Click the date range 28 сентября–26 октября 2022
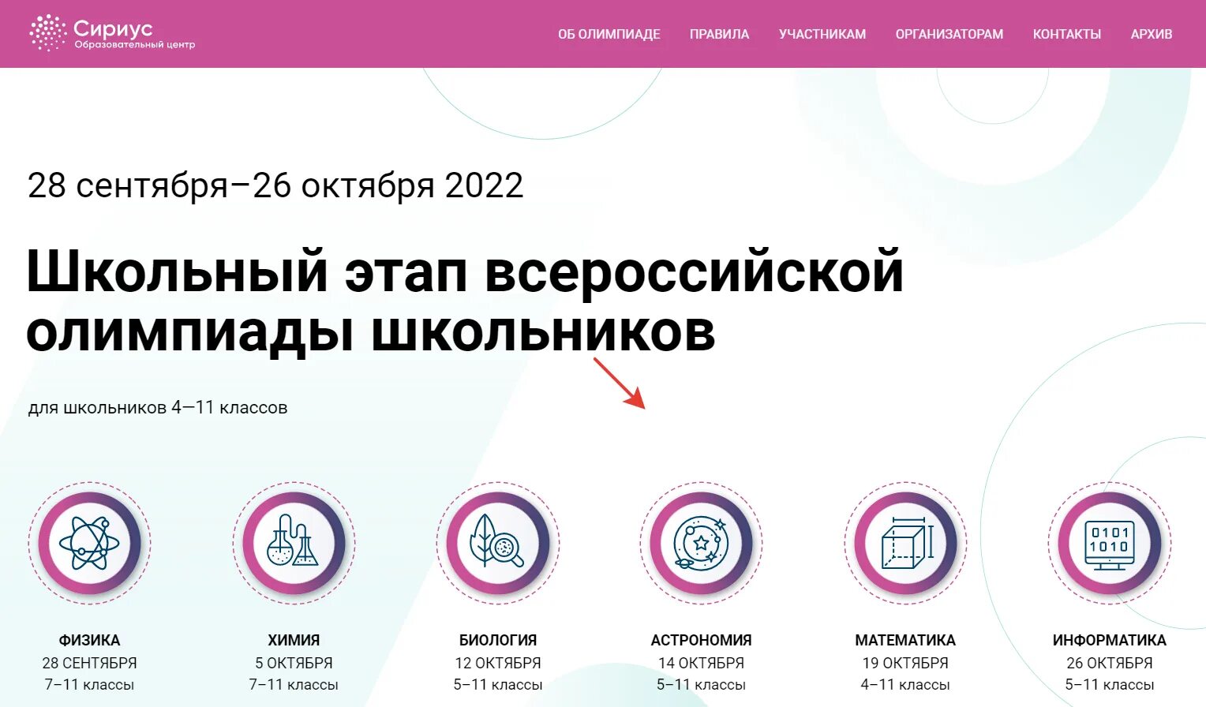The height and width of the screenshot is (707, 1206). tap(275, 186)
